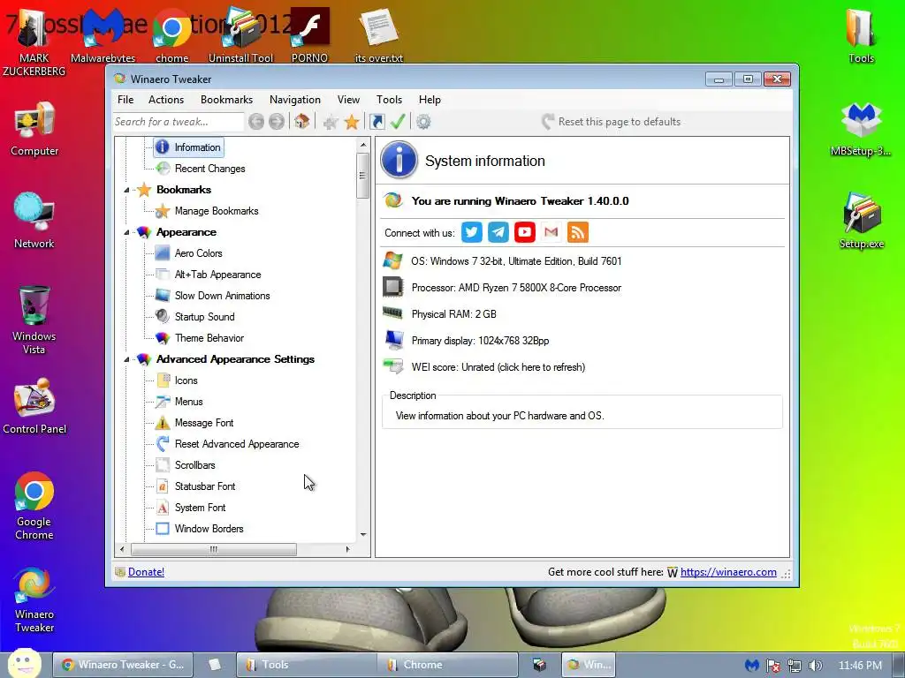This screenshot has height=678, width=905.
Task: Click the green checkmark apply icon
Action: 398,122
